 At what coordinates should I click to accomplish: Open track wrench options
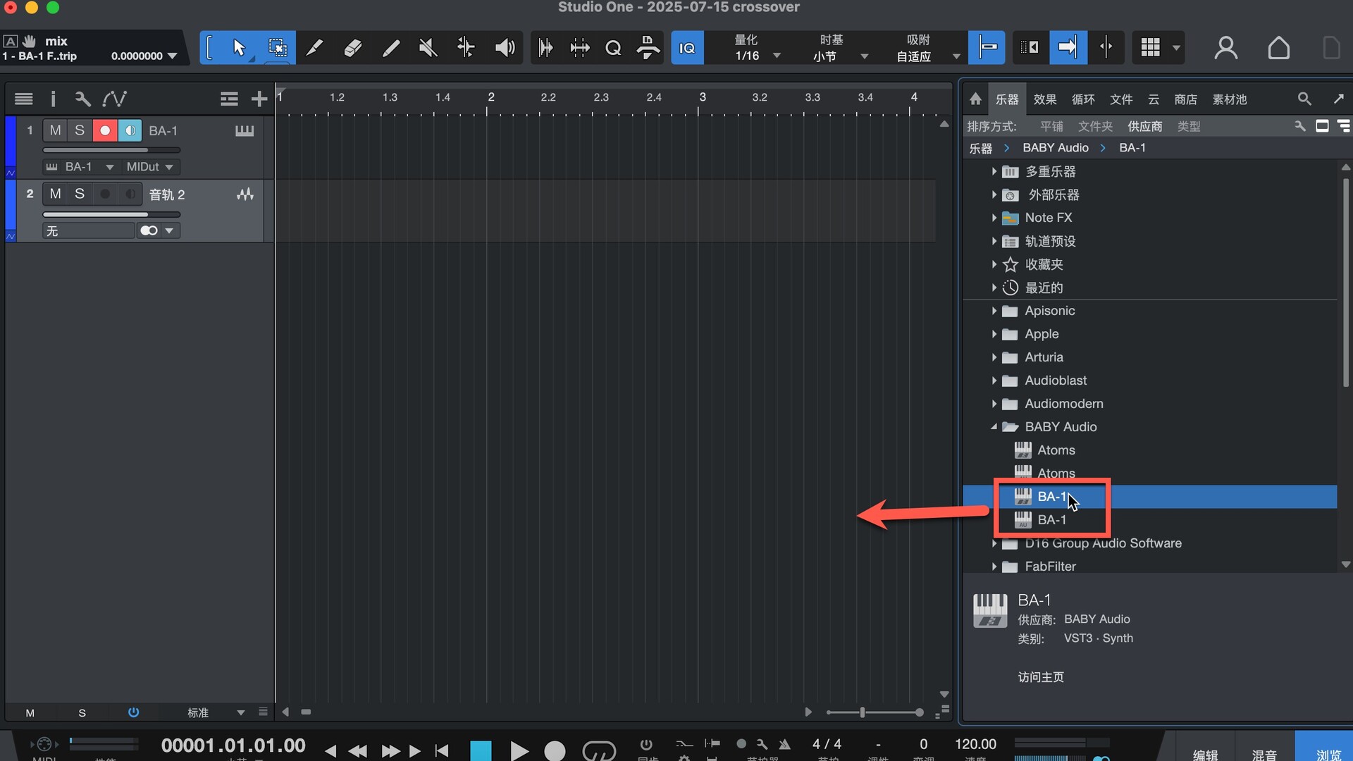[82, 99]
